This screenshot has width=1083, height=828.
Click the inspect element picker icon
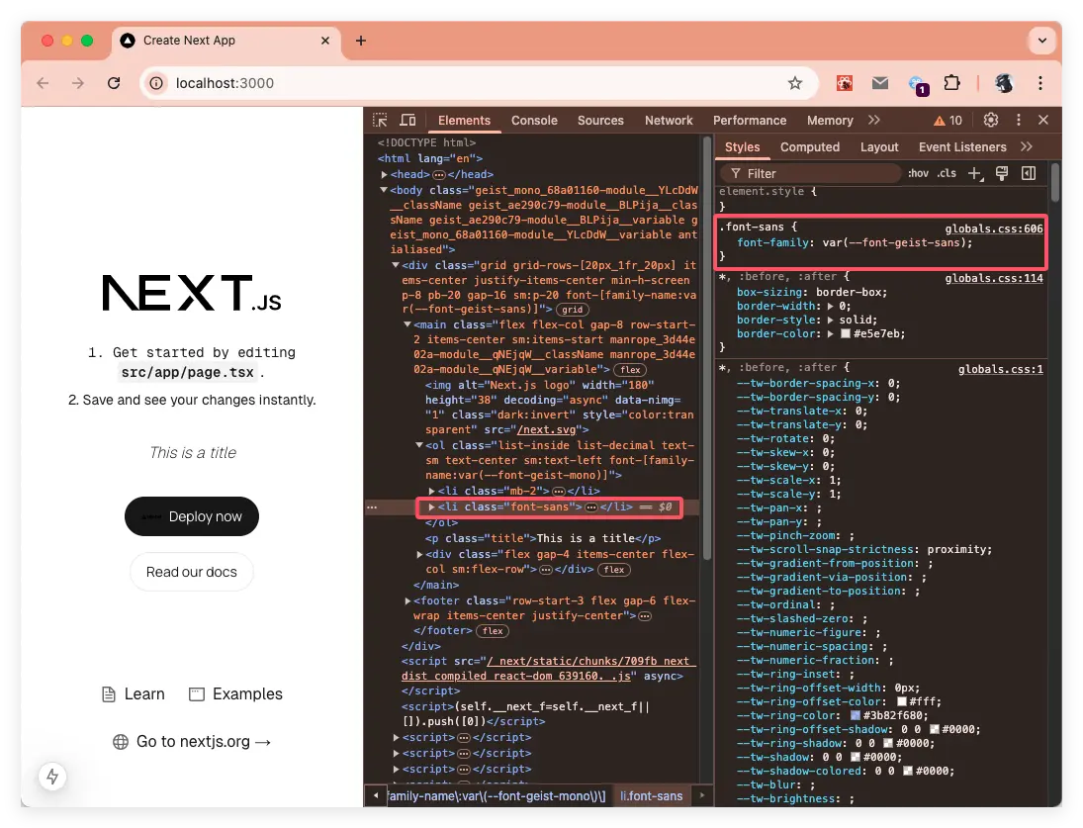pyautogui.click(x=380, y=120)
